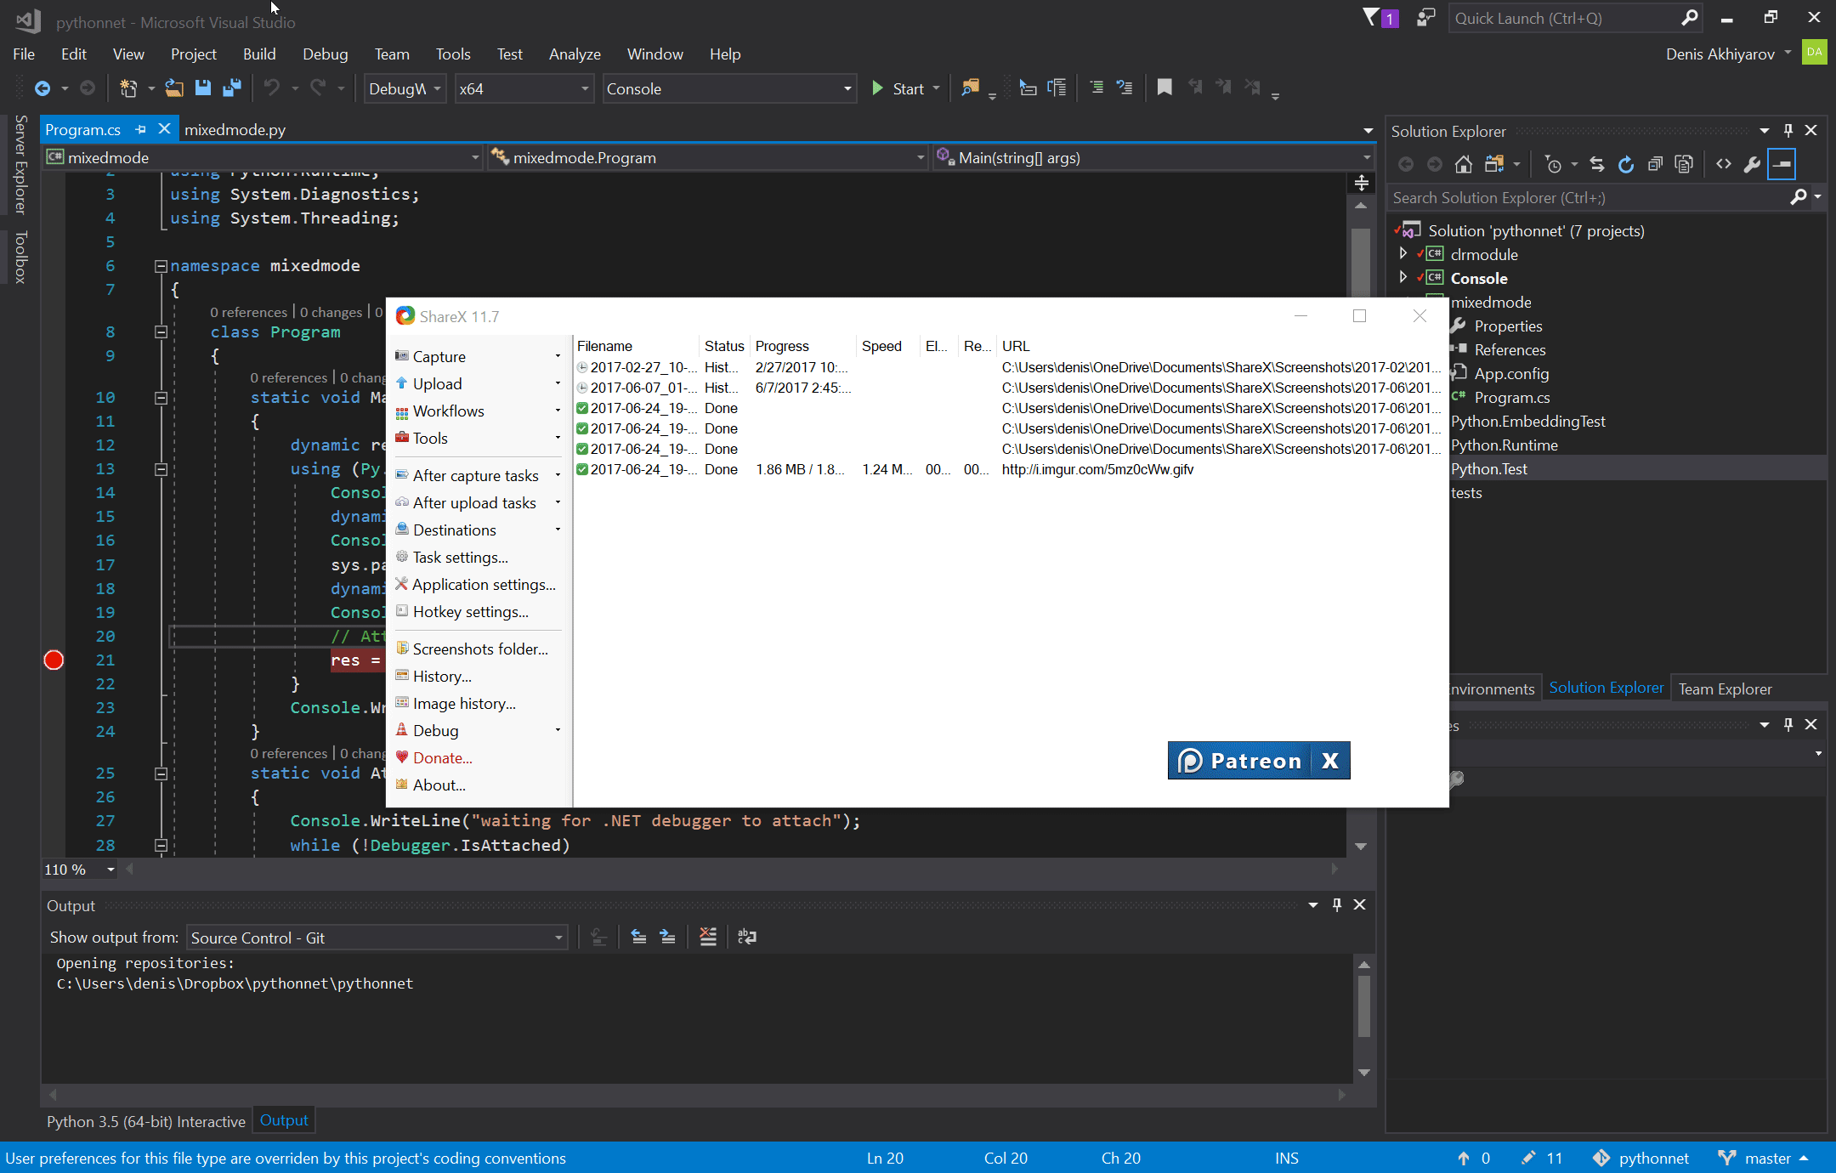Open Properties wrench icon in Solution Explorer
The image size is (1836, 1173).
click(1752, 165)
